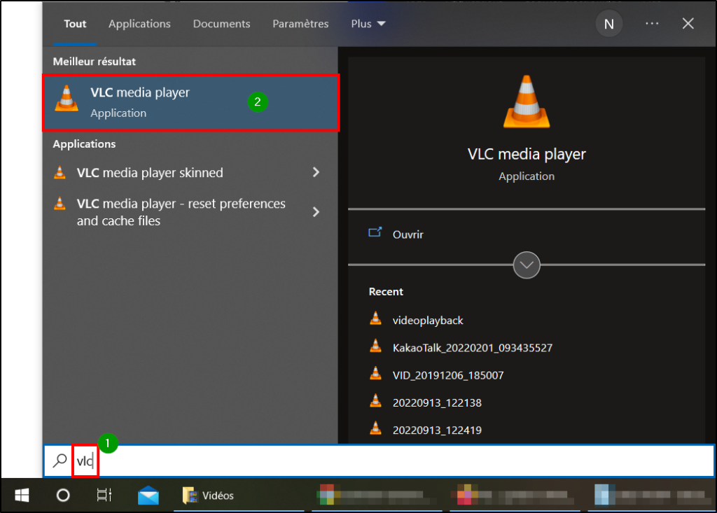The image size is (717, 513).
Task: Open the Windows Start button
Action: 22,496
